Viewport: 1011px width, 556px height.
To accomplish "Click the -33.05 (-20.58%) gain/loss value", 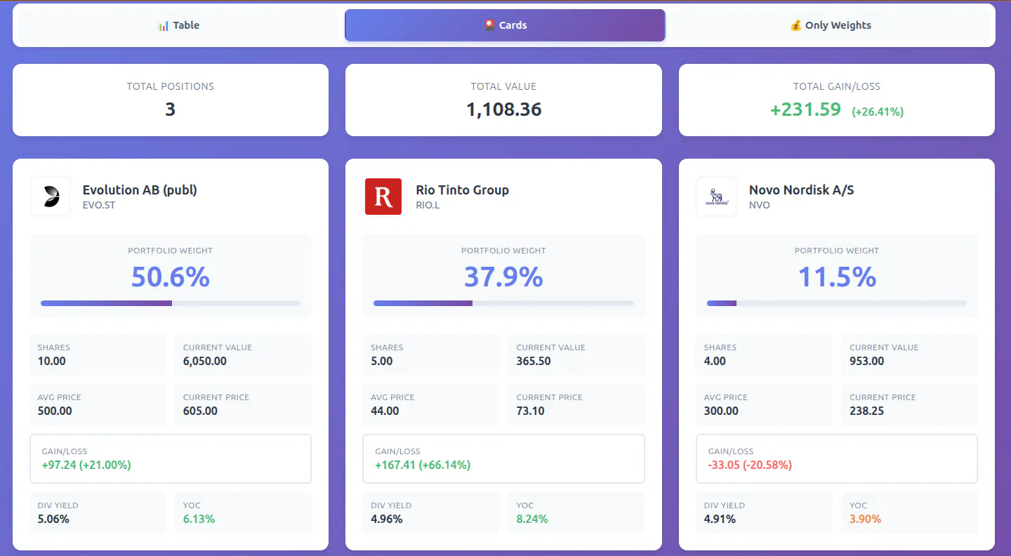I will tap(750, 465).
